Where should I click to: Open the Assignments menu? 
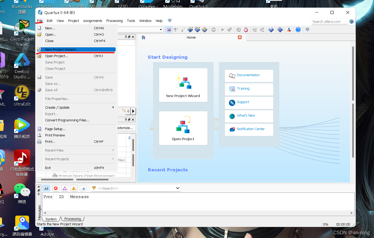(x=93, y=21)
